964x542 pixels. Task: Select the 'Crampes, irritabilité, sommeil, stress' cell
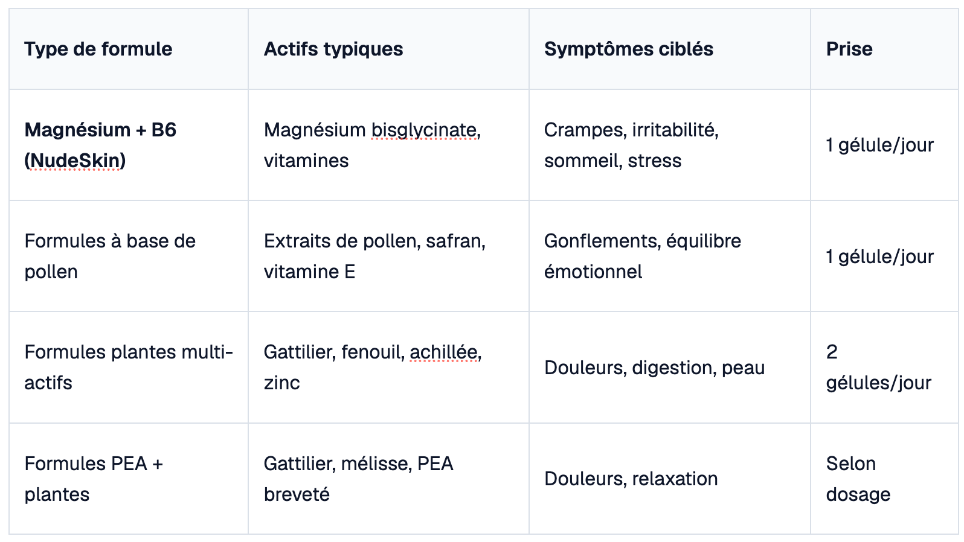click(669, 145)
